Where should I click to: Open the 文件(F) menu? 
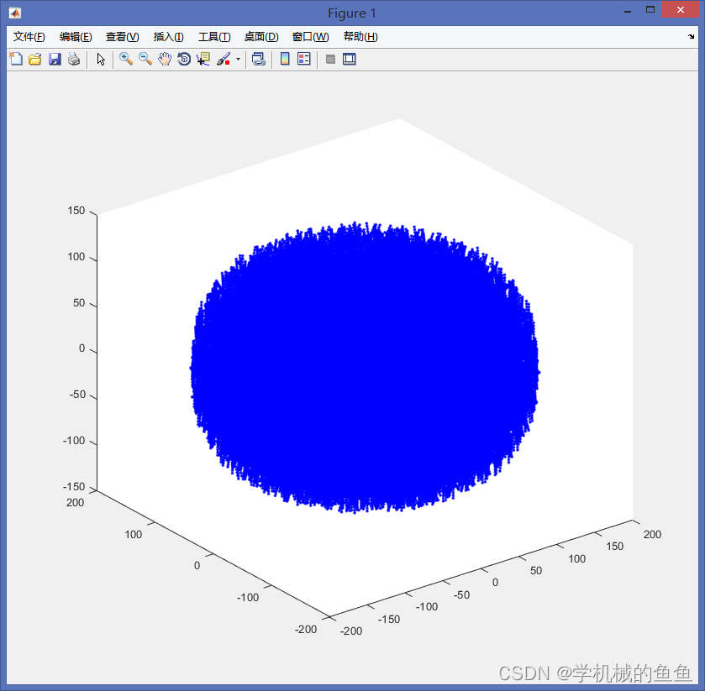point(29,37)
